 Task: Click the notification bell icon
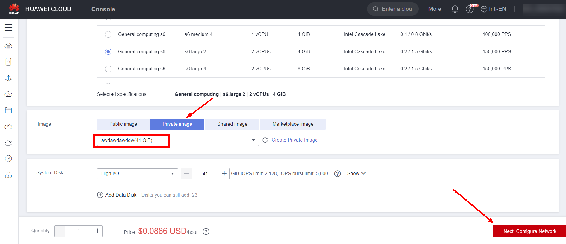tap(455, 9)
